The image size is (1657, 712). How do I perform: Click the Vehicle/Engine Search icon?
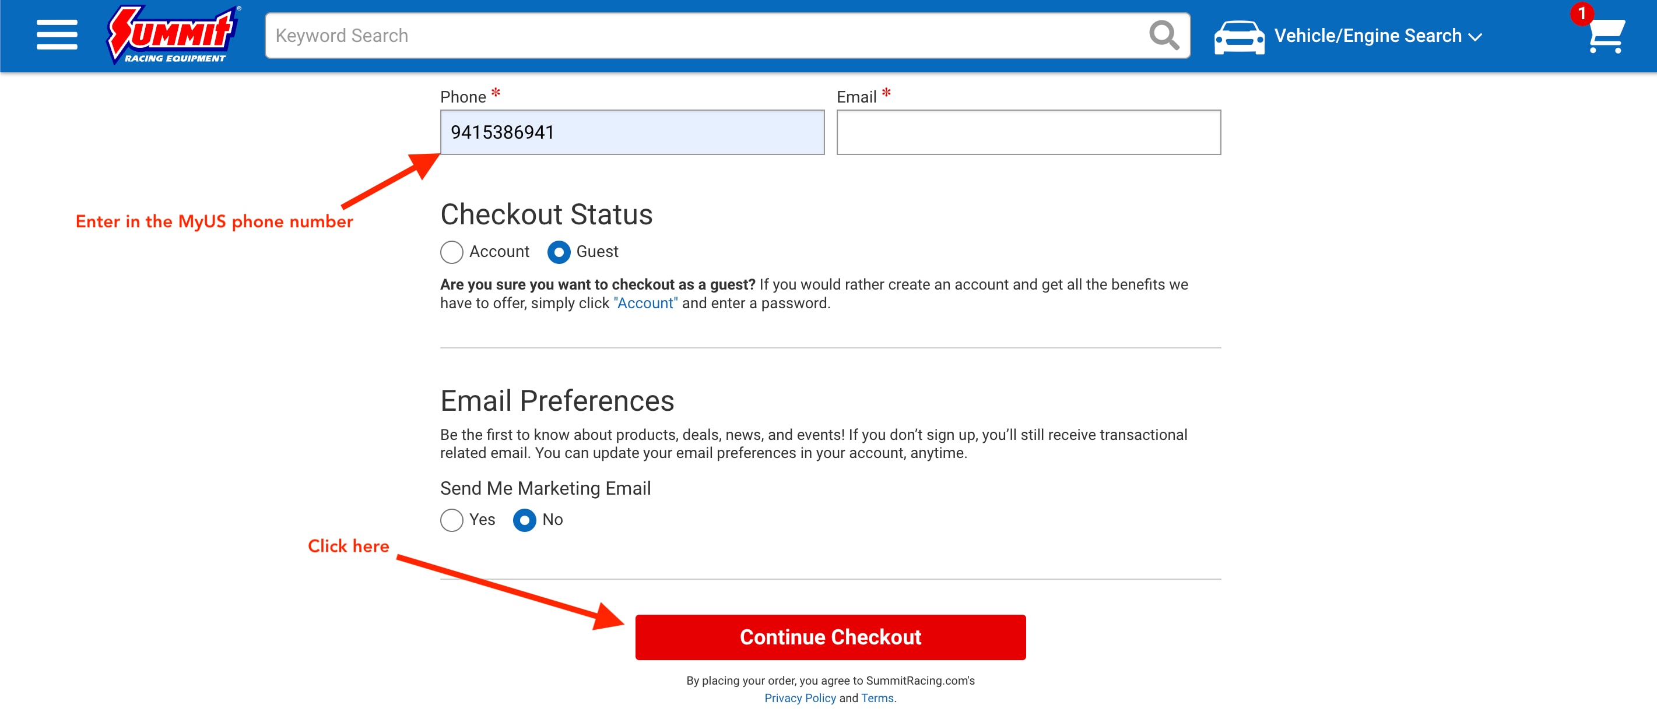[x=1238, y=35]
